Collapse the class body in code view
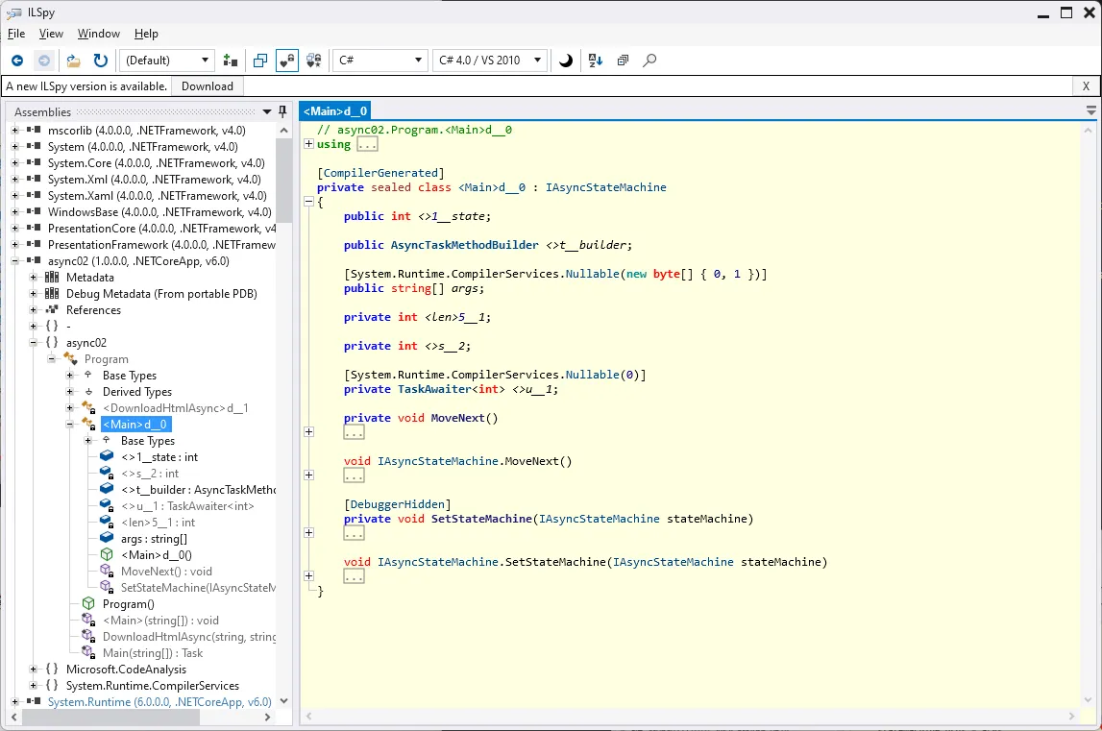 tap(308, 201)
